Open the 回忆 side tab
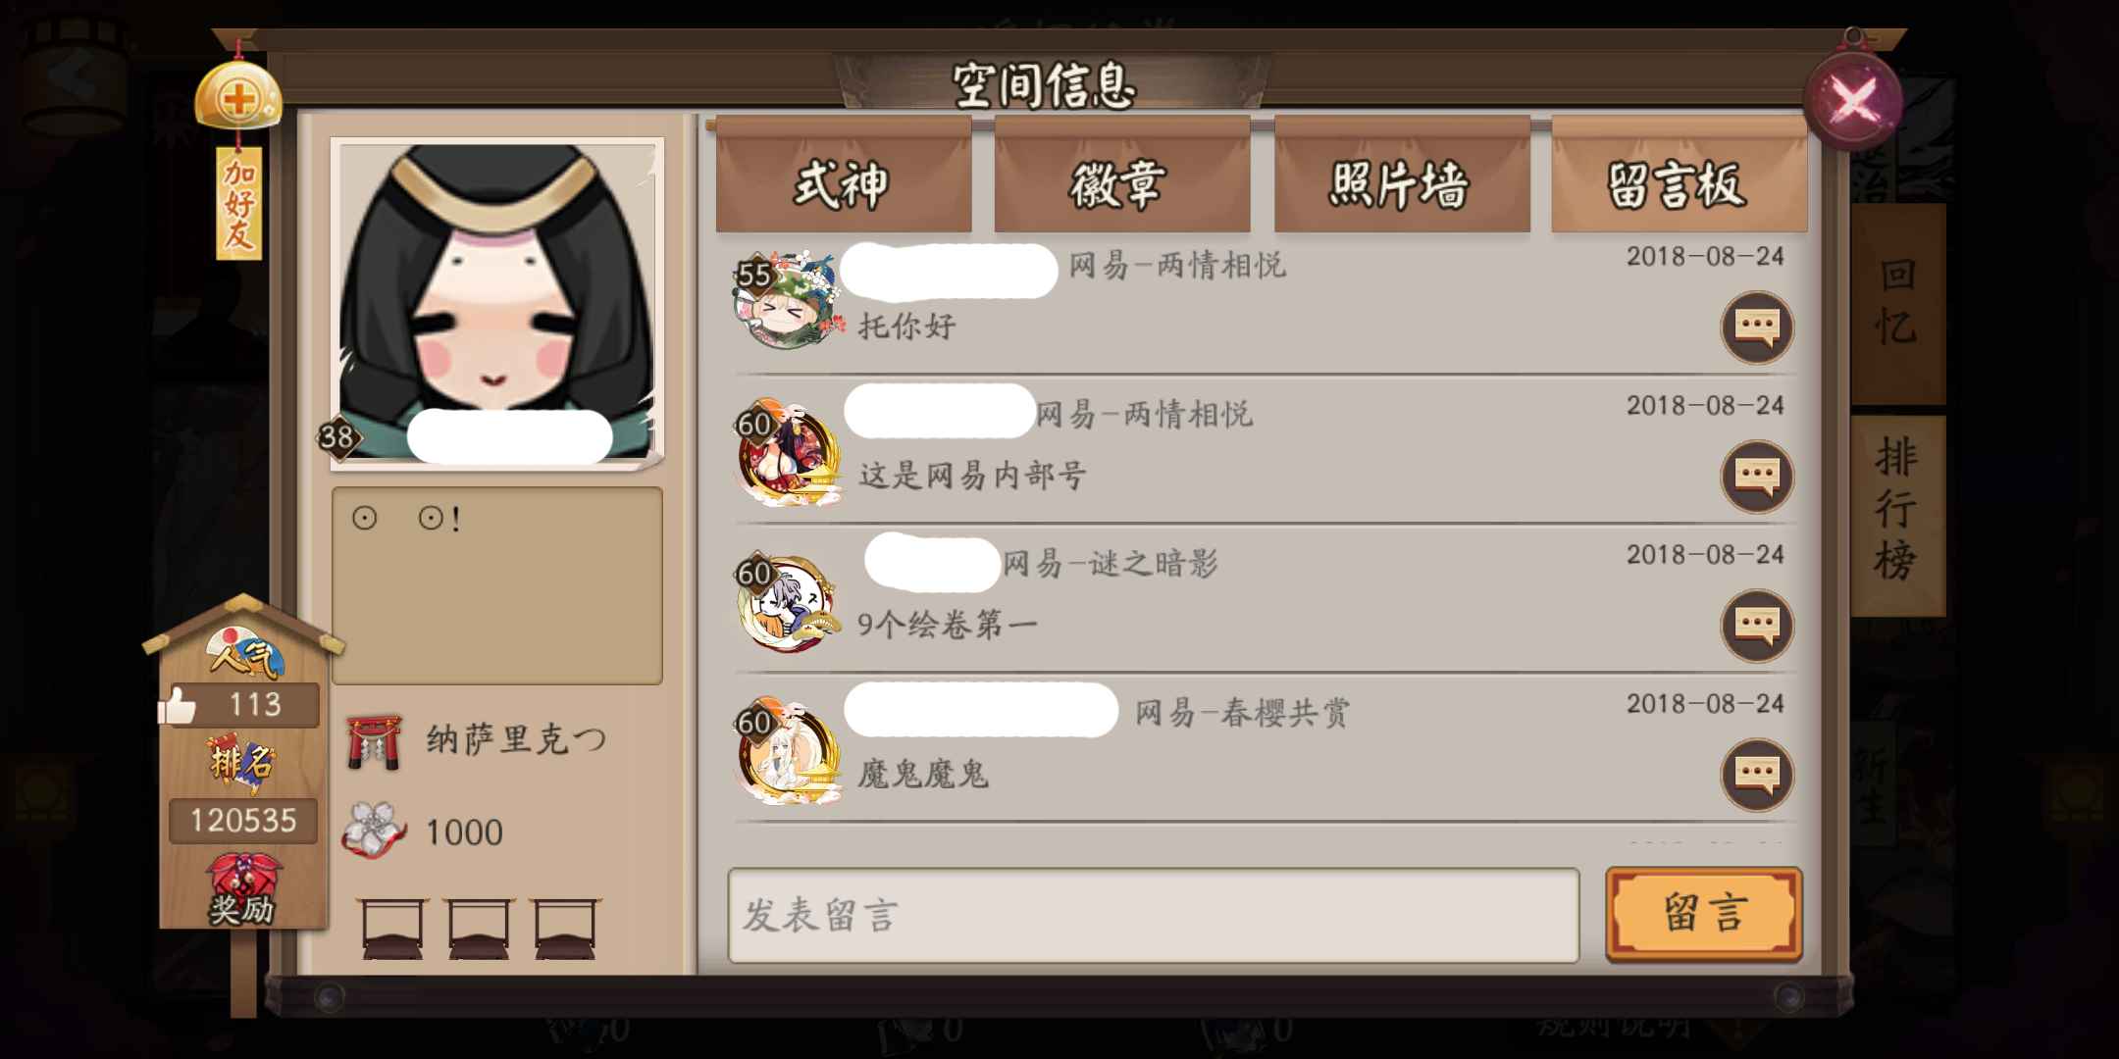This screenshot has width=2119, height=1059. click(x=1897, y=304)
